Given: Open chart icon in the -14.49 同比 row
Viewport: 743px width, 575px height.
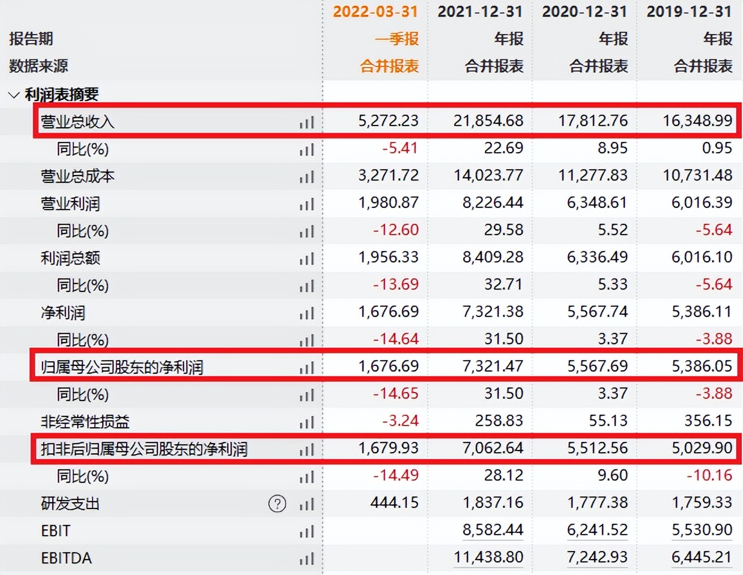Looking at the screenshot, I should tap(307, 477).
